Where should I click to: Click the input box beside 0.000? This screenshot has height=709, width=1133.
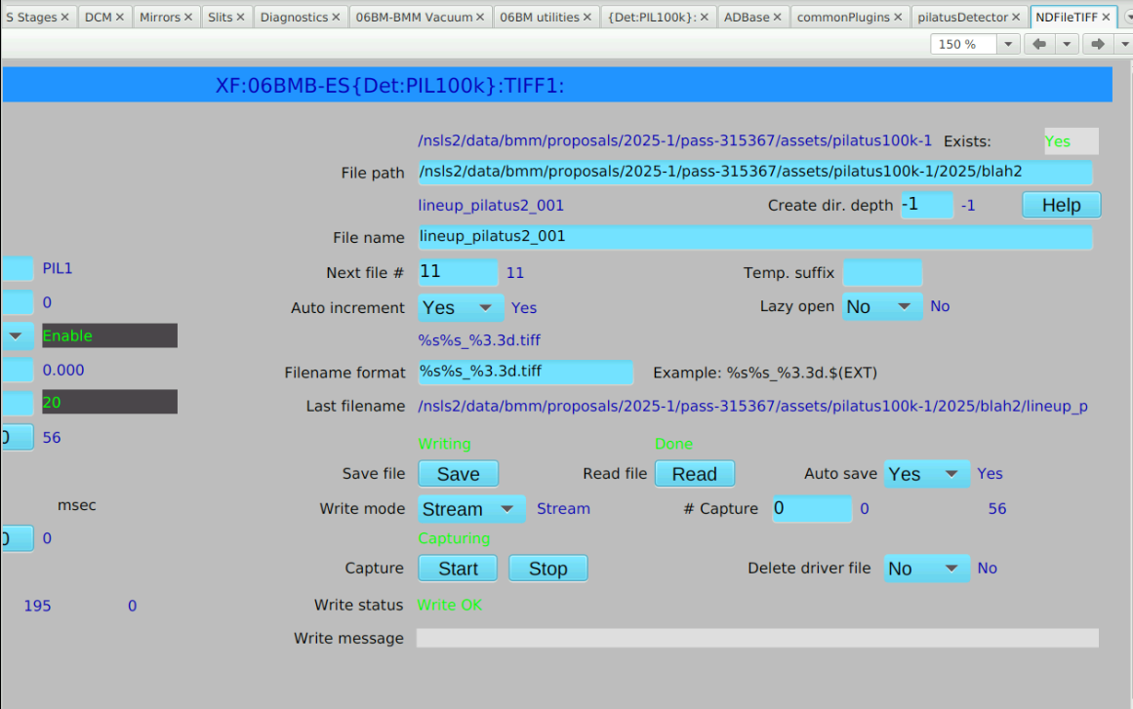pos(18,370)
